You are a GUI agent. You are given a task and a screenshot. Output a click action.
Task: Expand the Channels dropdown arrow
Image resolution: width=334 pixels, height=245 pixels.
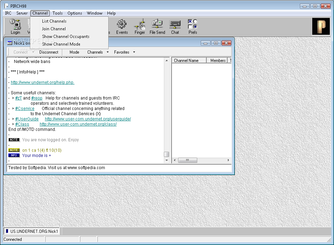108,52
